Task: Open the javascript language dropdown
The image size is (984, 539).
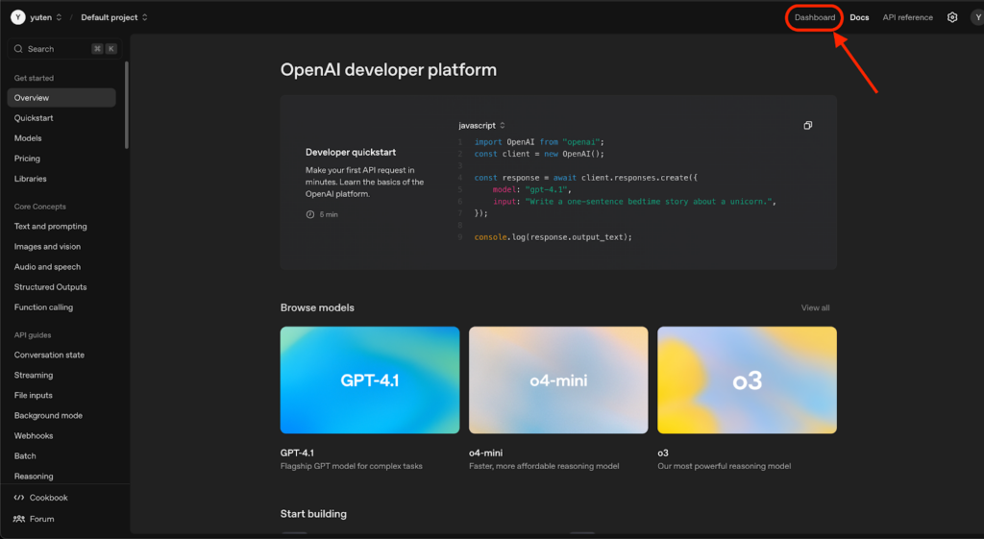Action: [481, 126]
